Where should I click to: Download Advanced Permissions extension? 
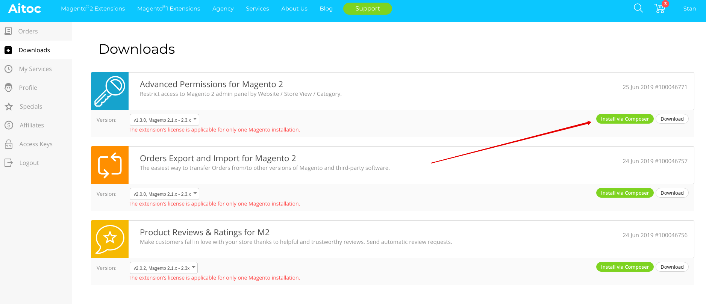point(672,119)
